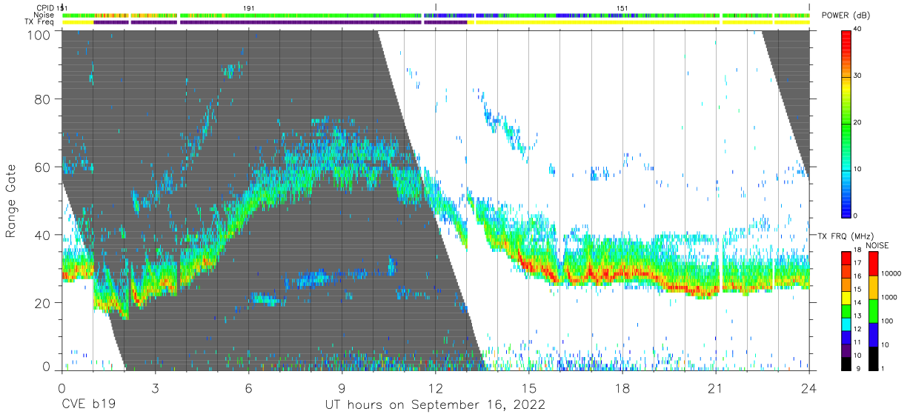Pick the green segment of NOISE legend
Image resolution: width=910 pixels, height=420 pixels.
(x=873, y=311)
